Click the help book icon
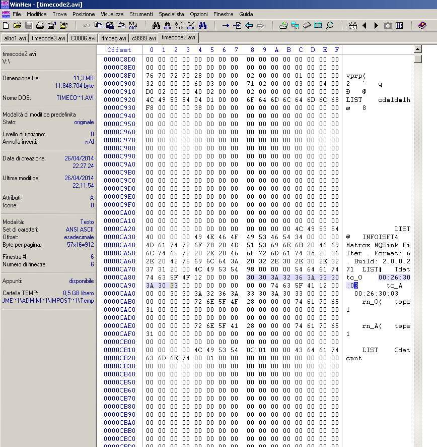 (422, 25)
